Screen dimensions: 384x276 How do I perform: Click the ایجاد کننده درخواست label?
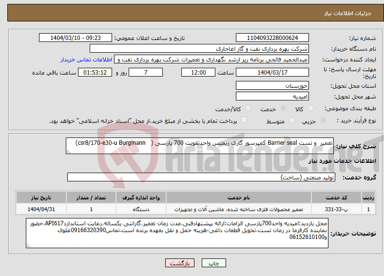(x=349, y=59)
